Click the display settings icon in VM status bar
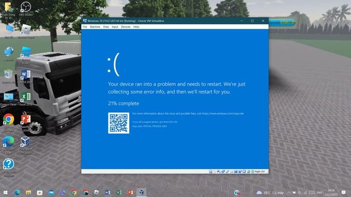351x197 pixels. point(235,171)
